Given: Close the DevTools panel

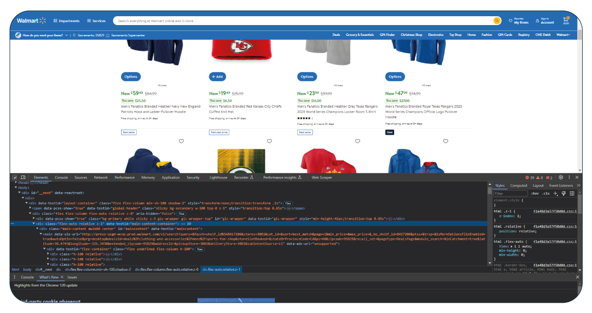Looking at the screenshot, I should click(578, 177).
